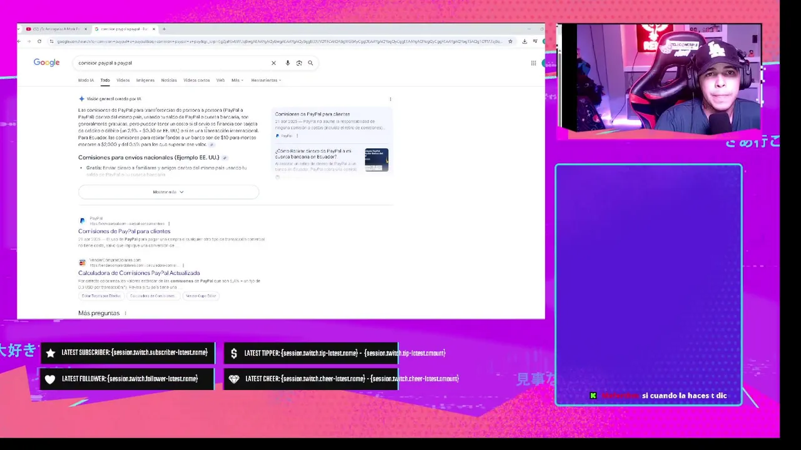Viewport: 801px width, 450px height.
Task: Select the 'Noticias' search tab
Action: [169, 80]
